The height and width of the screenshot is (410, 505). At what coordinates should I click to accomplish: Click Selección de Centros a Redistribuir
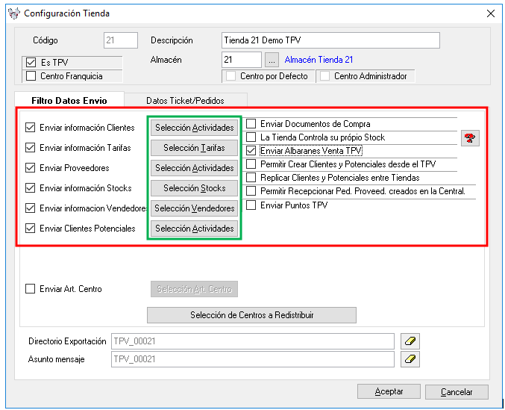click(251, 315)
